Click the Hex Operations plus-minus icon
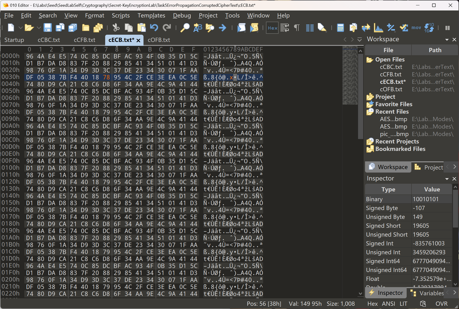Image resolution: width=459 pixels, height=309 pixels. 391,28
